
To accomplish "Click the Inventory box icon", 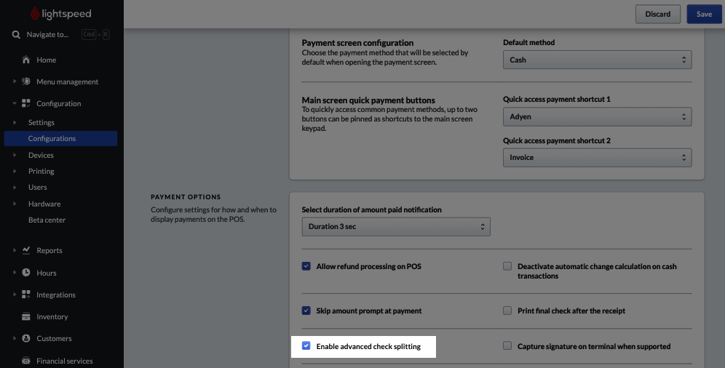I will tap(26, 316).
